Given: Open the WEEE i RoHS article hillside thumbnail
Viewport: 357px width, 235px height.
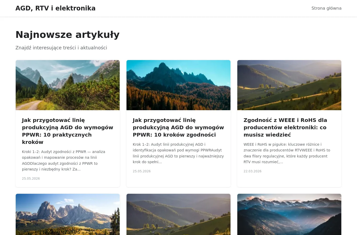Looking at the screenshot, I should pyautogui.click(x=289, y=85).
